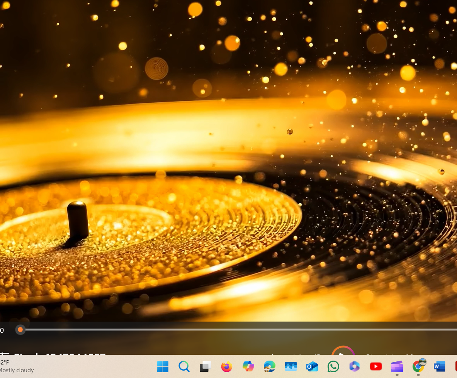
Task: Launch Microsoft Word from the taskbar
Action: pyautogui.click(x=439, y=366)
